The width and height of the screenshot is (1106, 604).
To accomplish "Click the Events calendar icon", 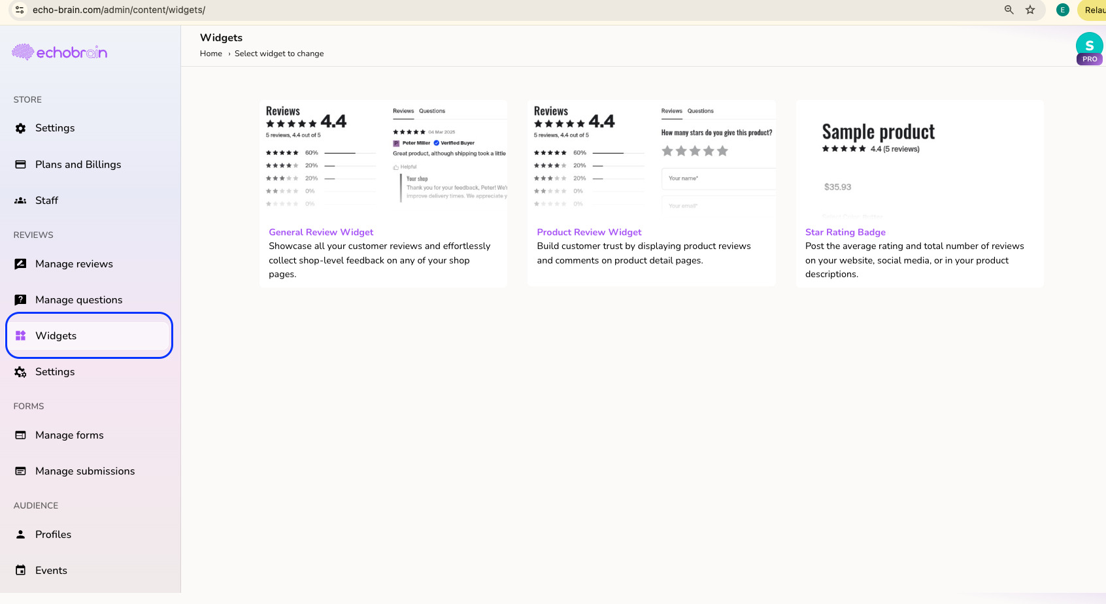I will [x=21, y=571].
